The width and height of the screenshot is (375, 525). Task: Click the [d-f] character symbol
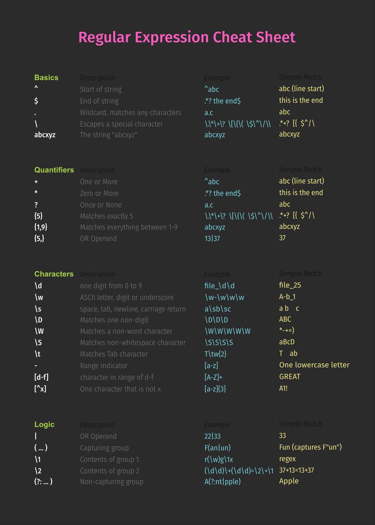[x=41, y=377]
